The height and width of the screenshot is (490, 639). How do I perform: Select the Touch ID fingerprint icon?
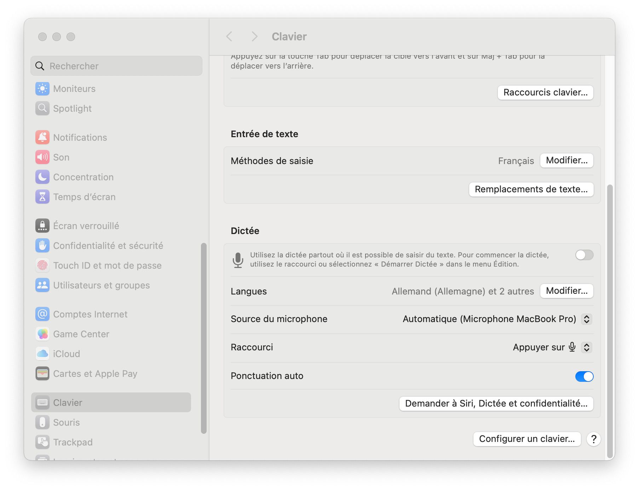point(42,265)
